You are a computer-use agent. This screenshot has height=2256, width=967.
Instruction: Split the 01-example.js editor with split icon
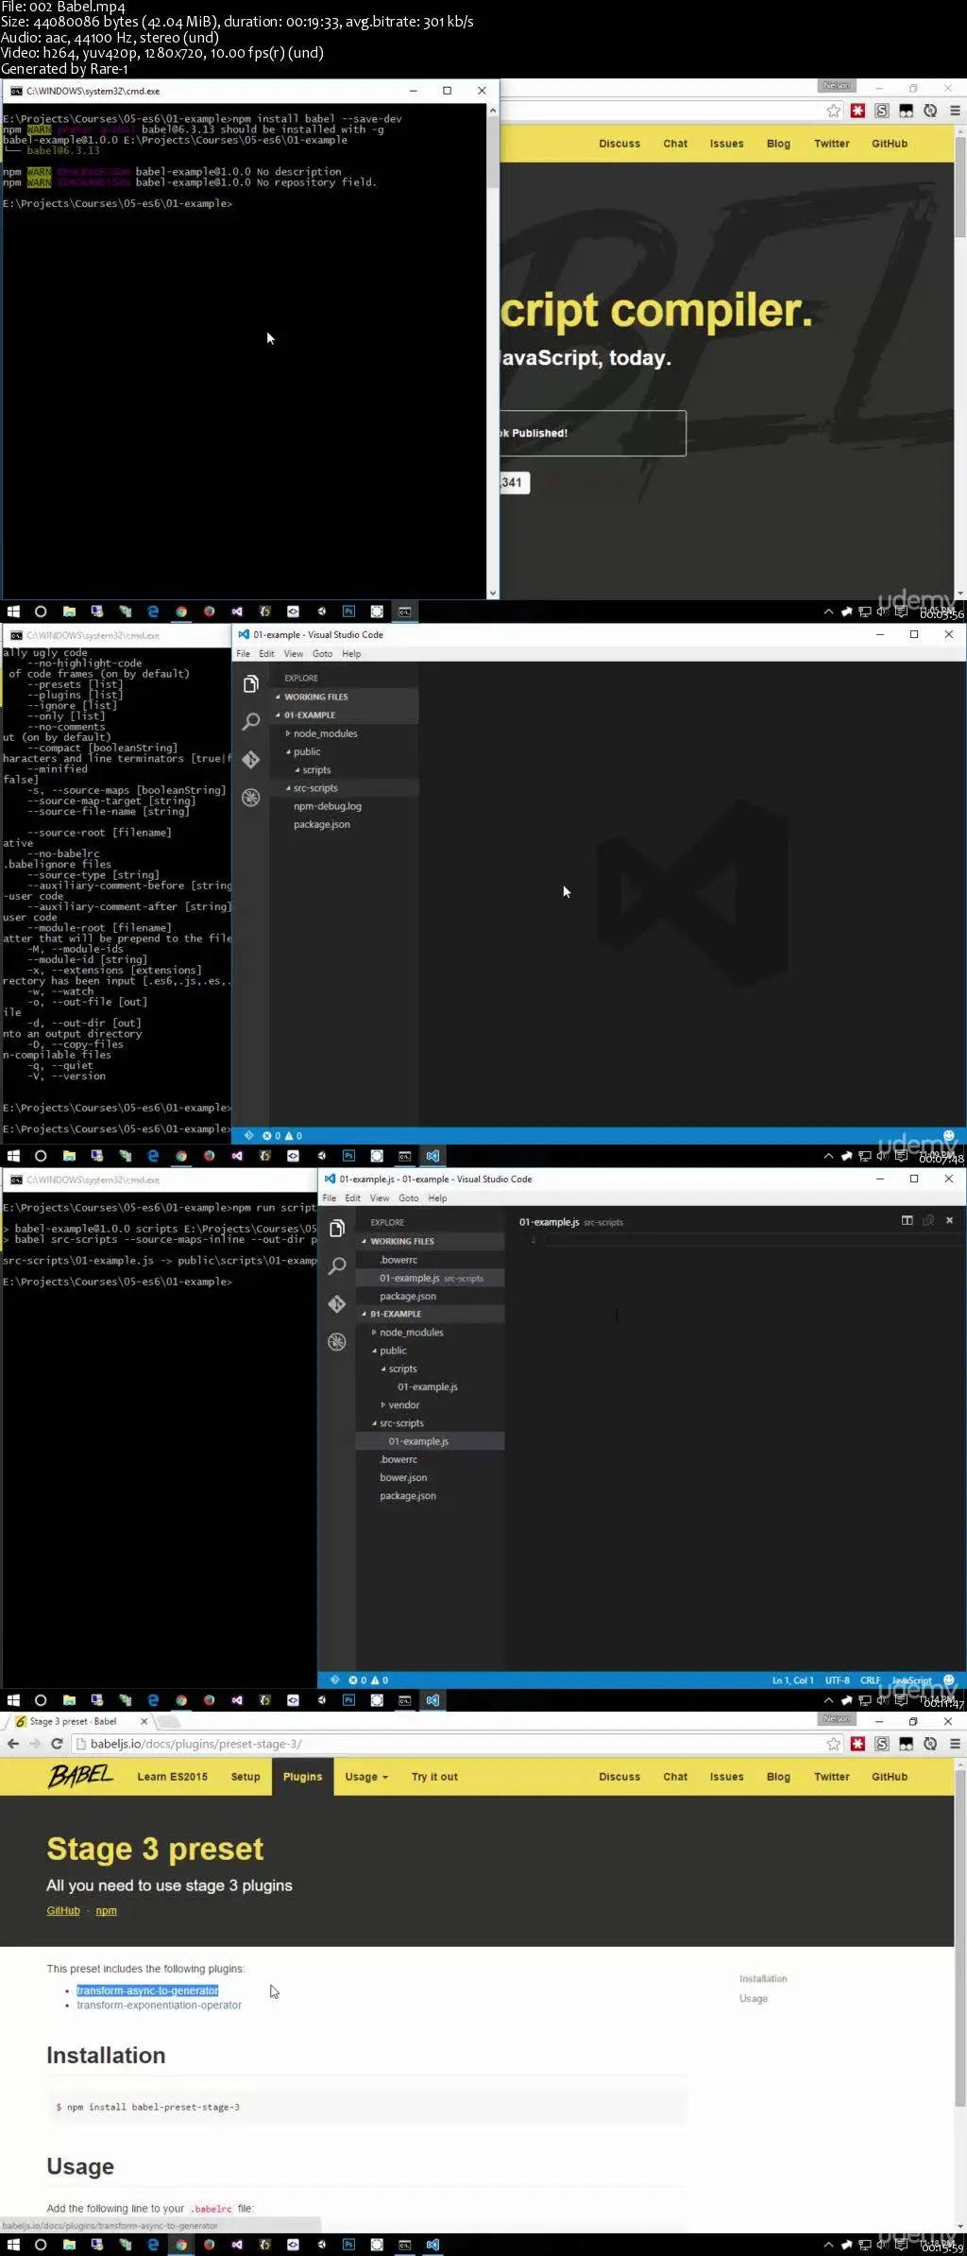[908, 1221]
